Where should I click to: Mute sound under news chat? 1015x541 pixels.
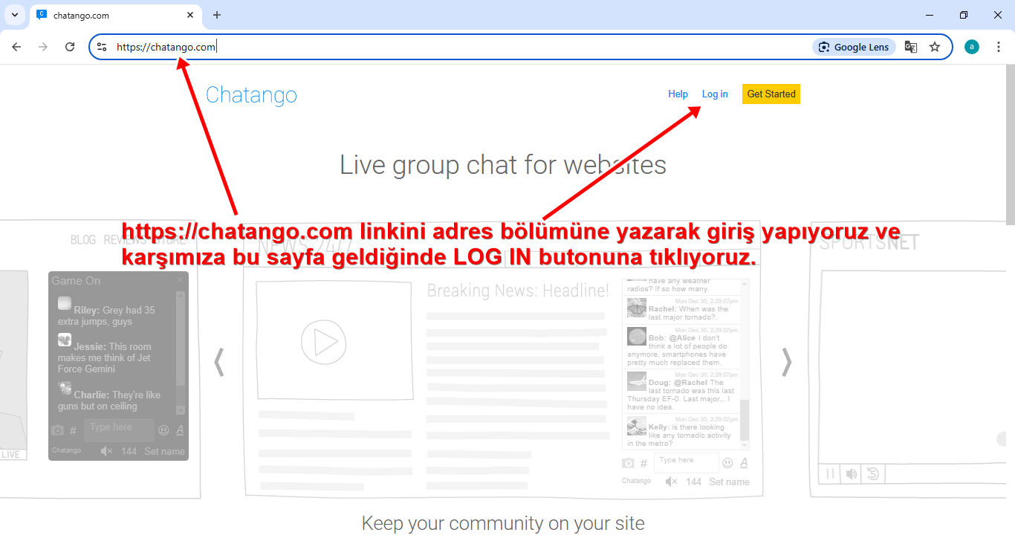[671, 482]
